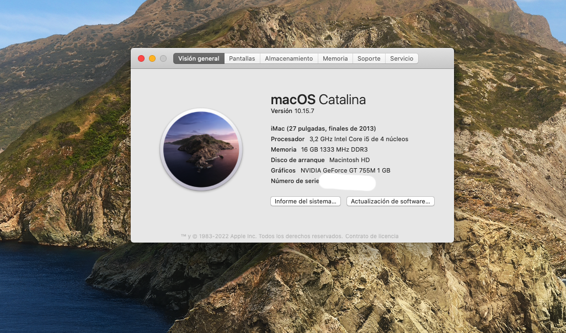Click the Número de serie label
Image resolution: width=566 pixels, height=333 pixels.
pyautogui.click(x=295, y=181)
